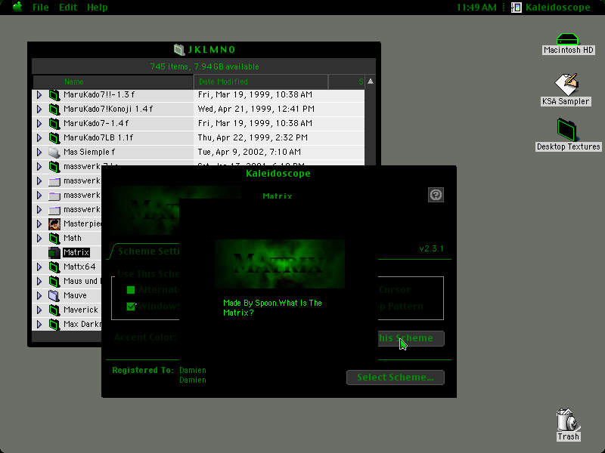605x453 pixels.
Task: Click the clock showing 11:49 AM
Action: [x=476, y=8]
